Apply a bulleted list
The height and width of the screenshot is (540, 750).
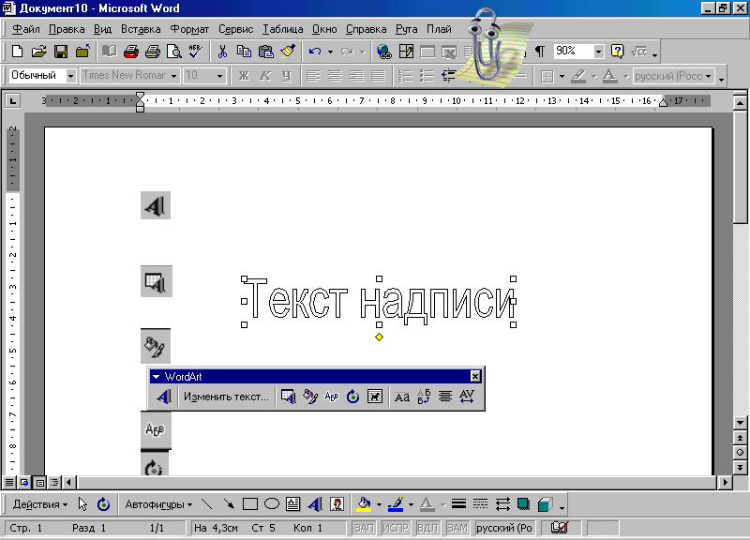tap(427, 76)
